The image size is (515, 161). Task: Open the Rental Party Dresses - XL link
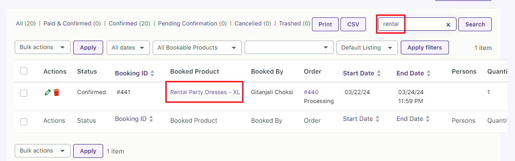click(x=205, y=92)
